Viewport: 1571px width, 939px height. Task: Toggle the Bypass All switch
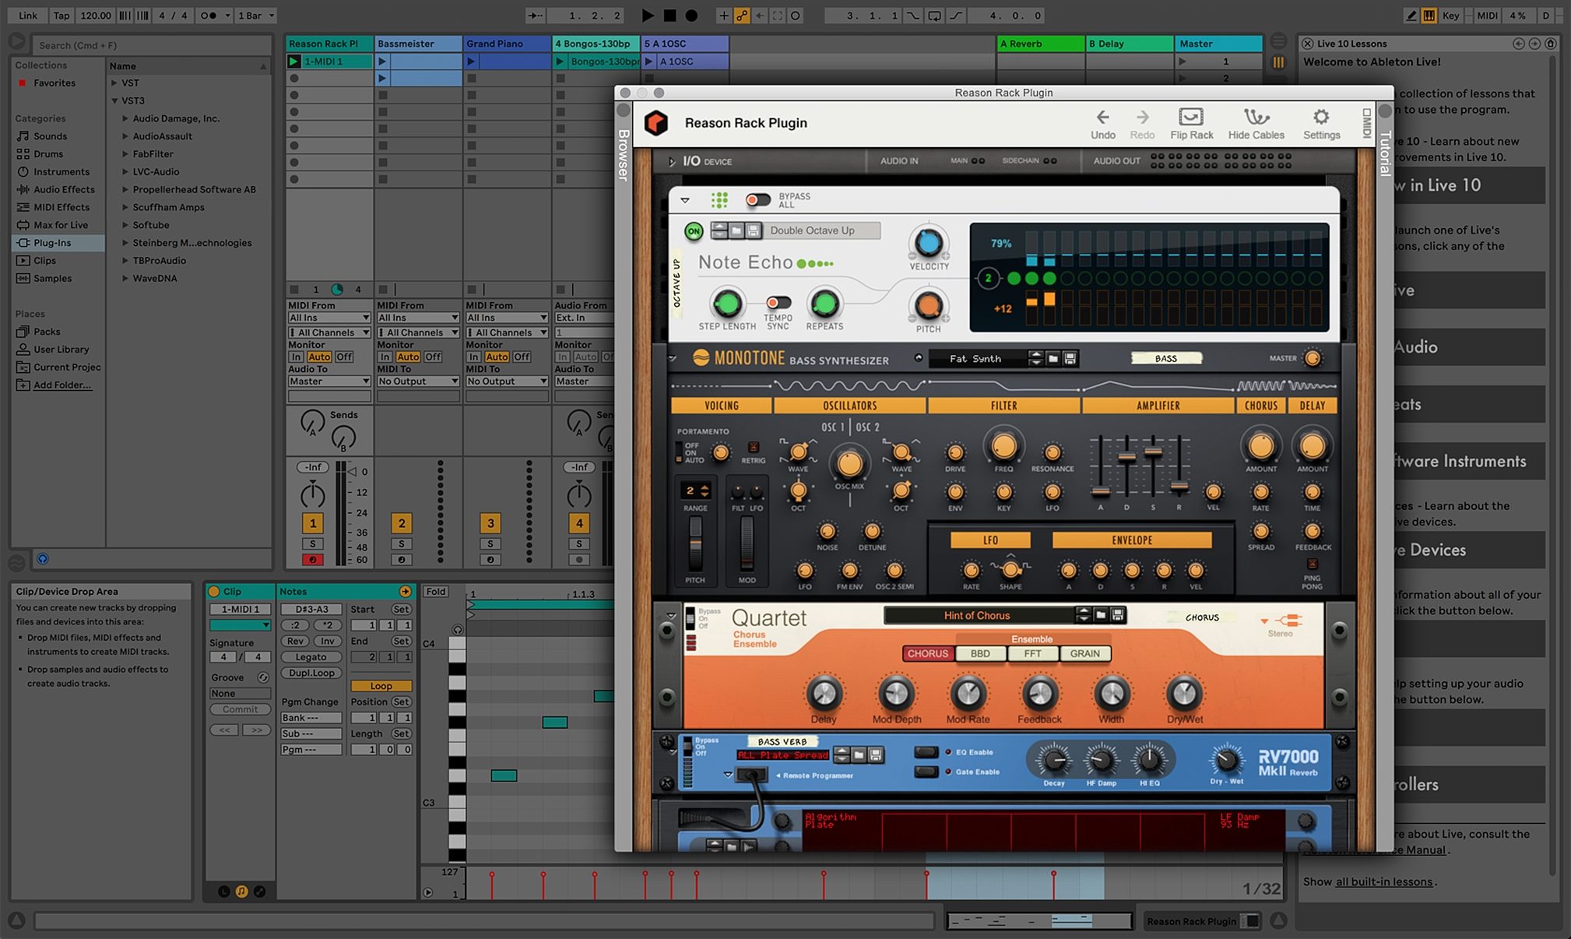pyautogui.click(x=757, y=200)
